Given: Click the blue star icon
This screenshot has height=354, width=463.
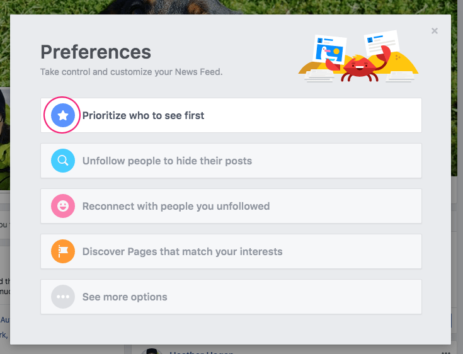Looking at the screenshot, I should (62, 115).
